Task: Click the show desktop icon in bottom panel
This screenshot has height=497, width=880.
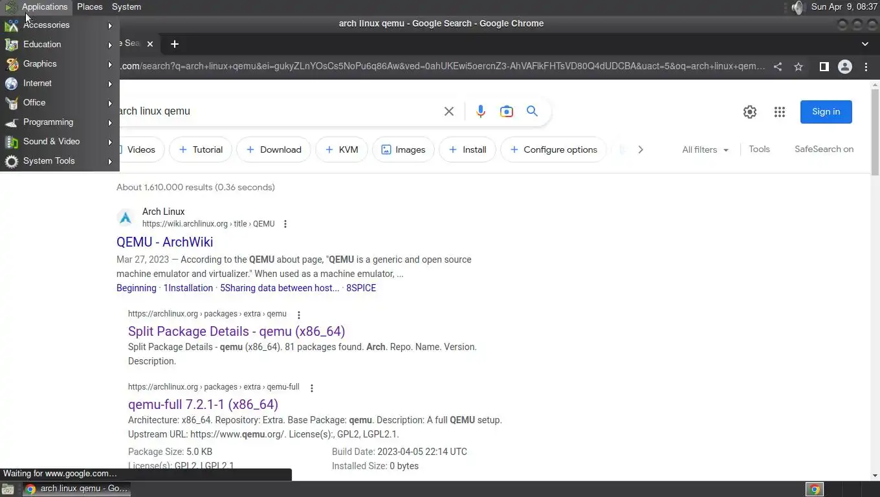Action: coord(8,489)
